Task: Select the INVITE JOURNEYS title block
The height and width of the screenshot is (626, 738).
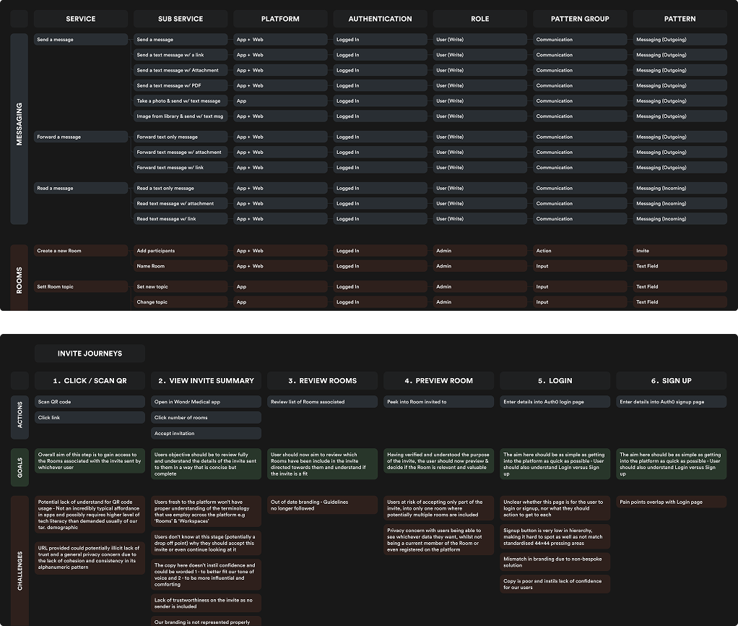Action: [x=90, y=353]
